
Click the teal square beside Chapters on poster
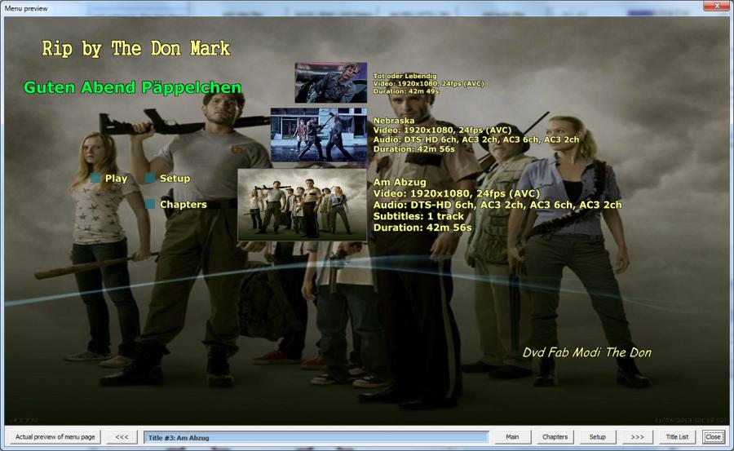click(x=150, y=204)
